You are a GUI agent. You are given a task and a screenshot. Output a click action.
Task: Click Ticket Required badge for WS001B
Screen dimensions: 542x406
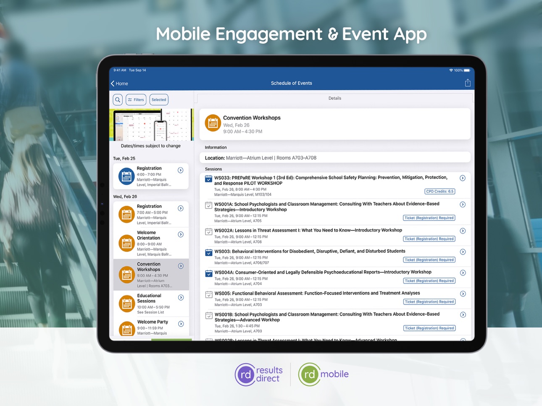[x=429, y=328]
